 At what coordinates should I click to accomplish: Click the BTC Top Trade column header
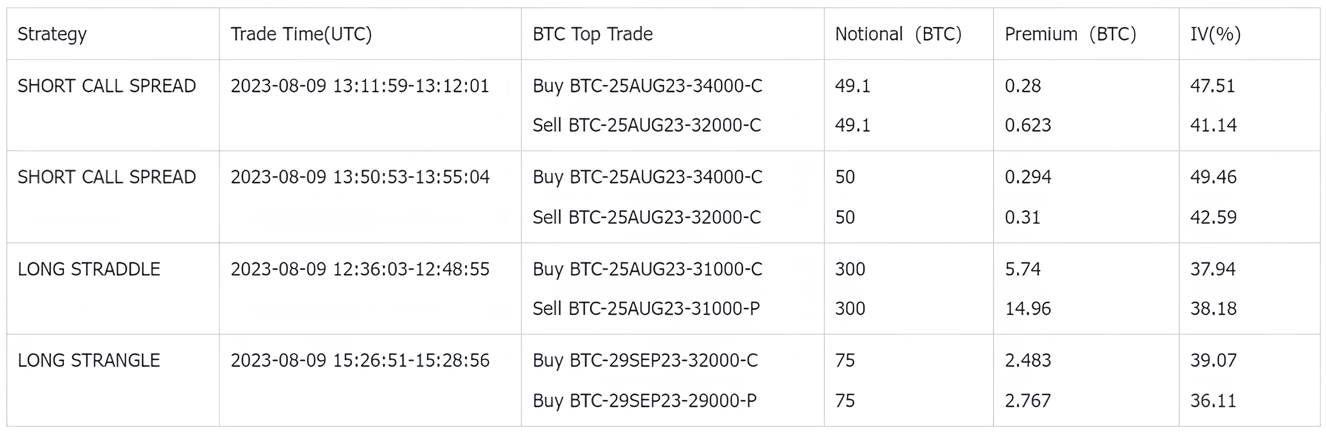pyautogui.click(x=592, y=34)
